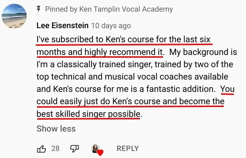Click the like count "28"
This screenshot has width=246, height=158.
coord(55,148)
